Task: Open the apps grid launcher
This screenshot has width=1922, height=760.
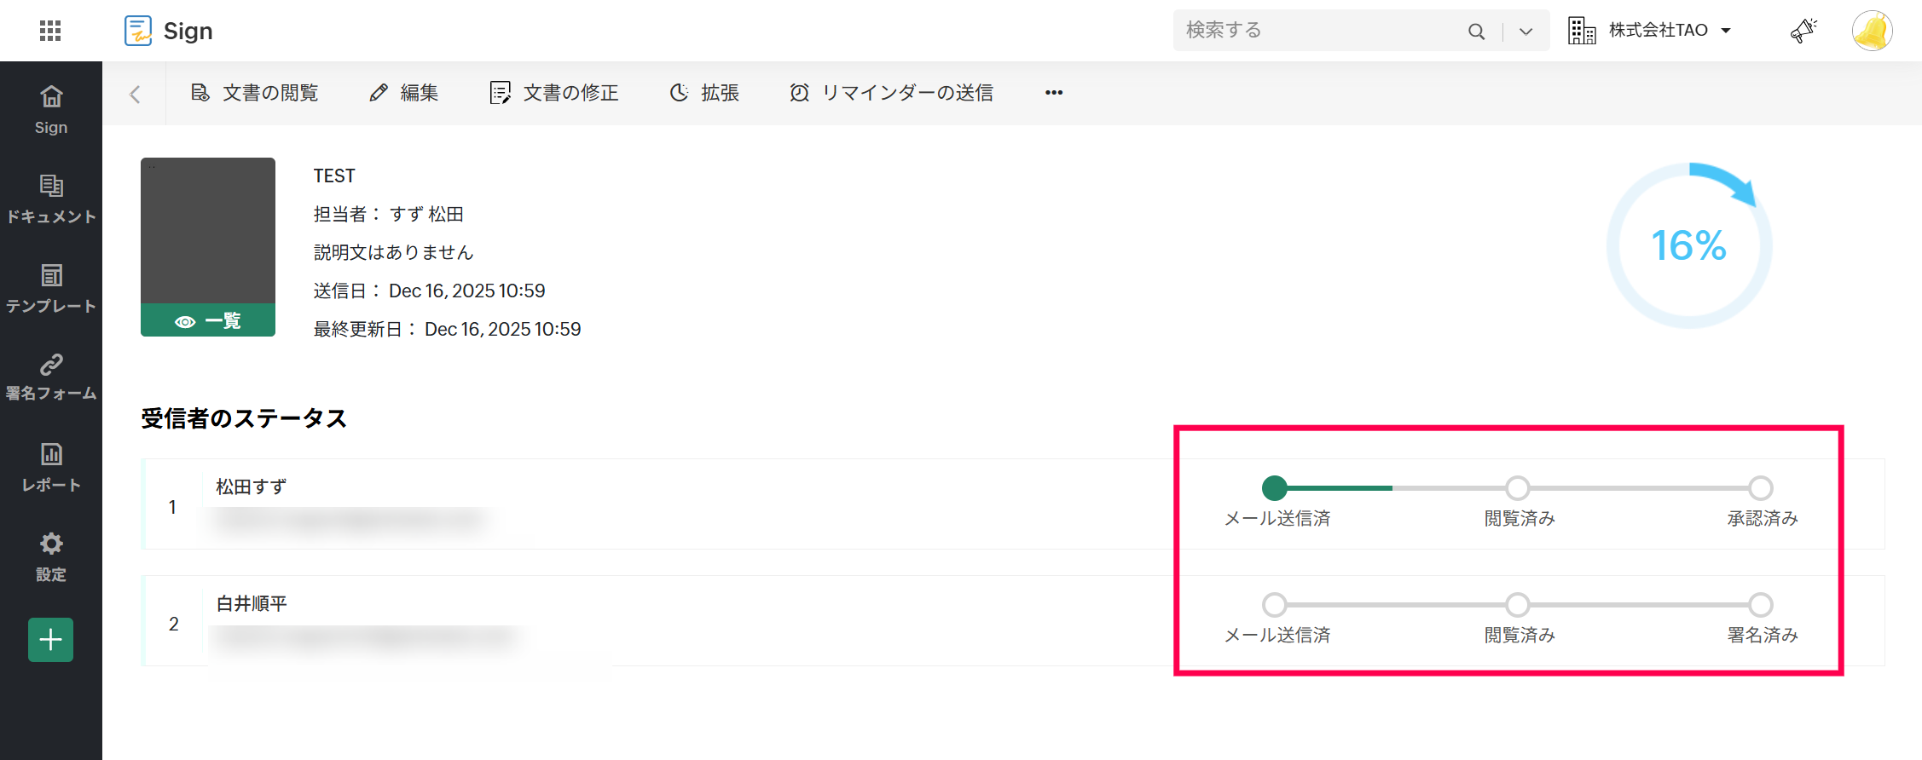Action: 50,31
